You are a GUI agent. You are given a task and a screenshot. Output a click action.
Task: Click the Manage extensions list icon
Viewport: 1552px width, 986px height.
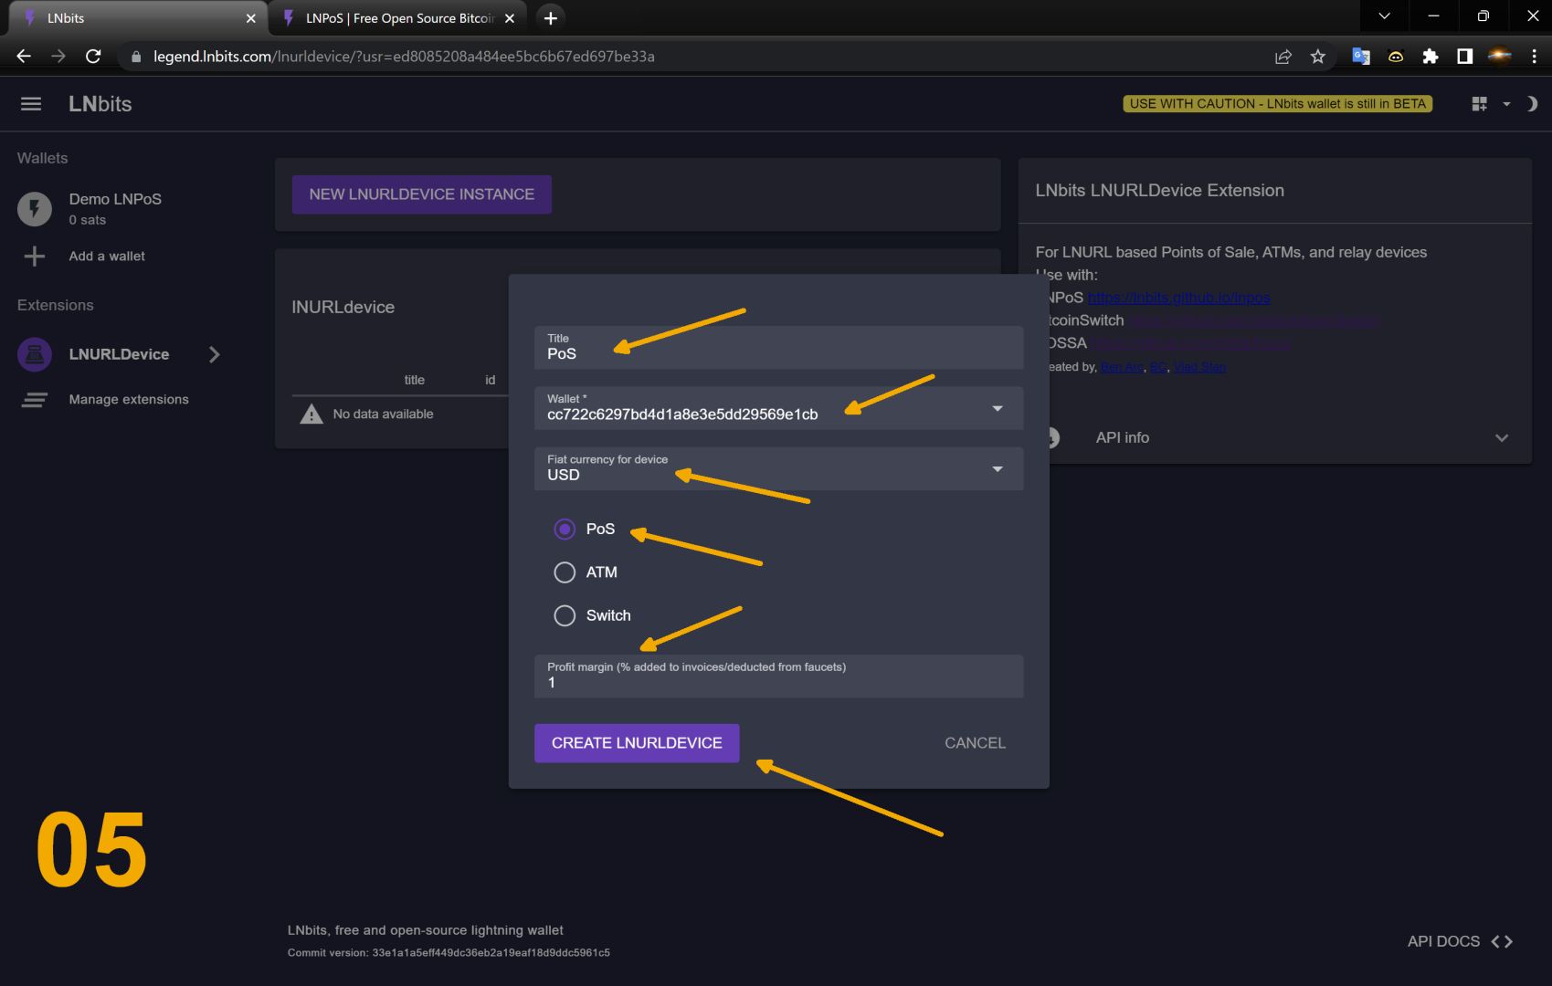pos(35,400)
